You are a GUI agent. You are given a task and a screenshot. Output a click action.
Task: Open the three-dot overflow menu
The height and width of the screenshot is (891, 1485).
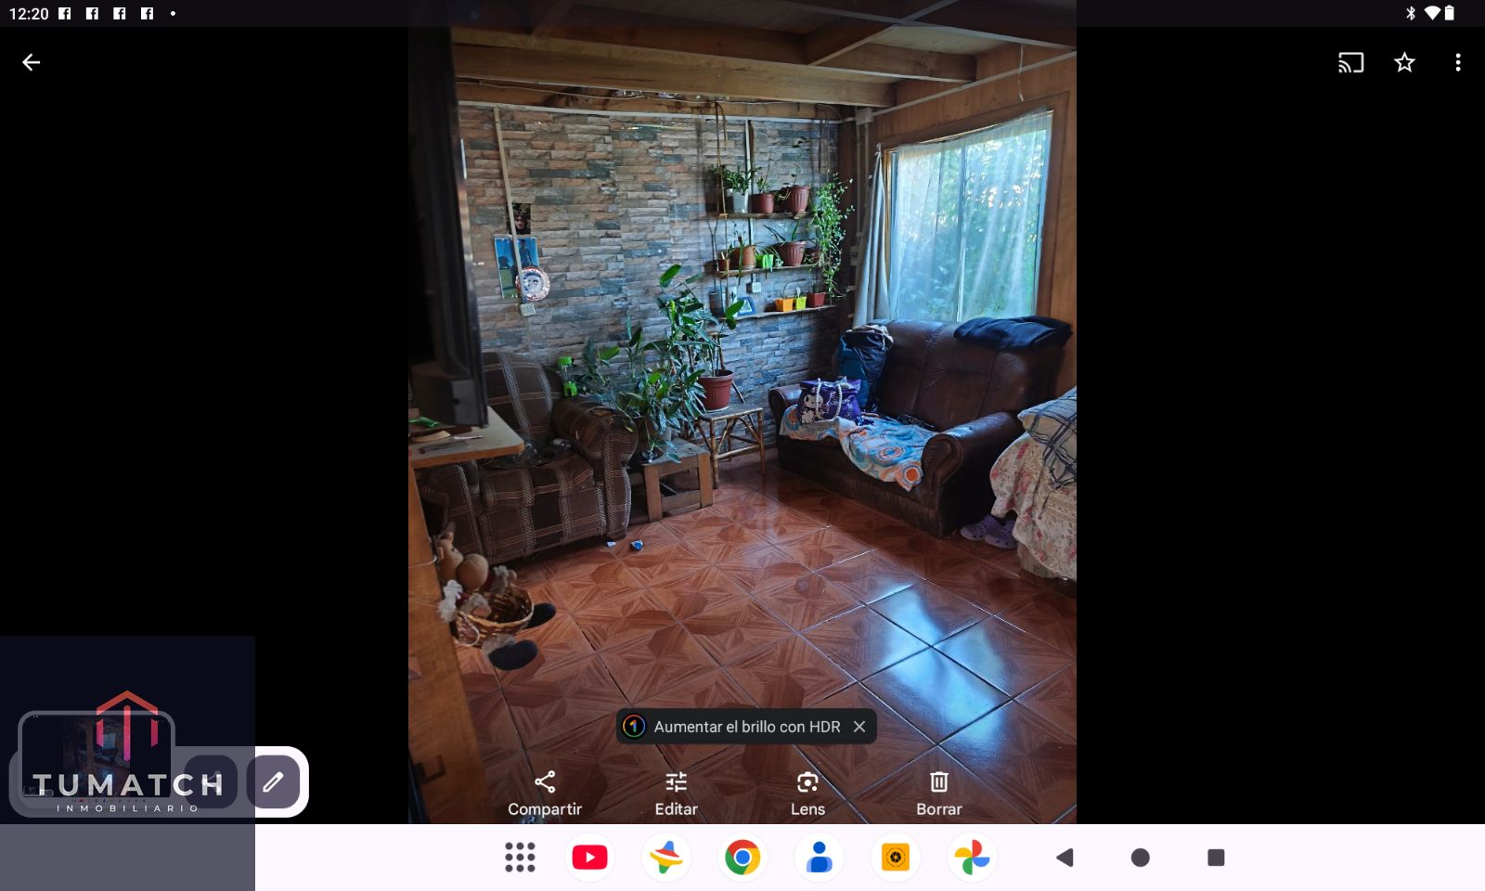[1457, 62]
